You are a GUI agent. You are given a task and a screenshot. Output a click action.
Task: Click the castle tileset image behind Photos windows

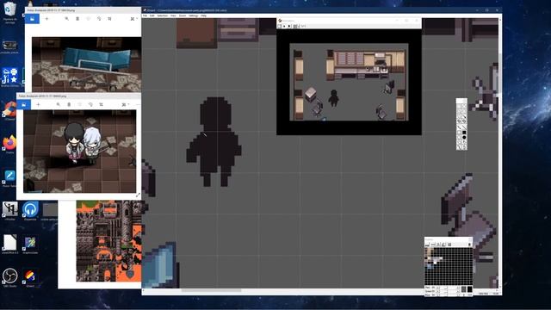(x=109, y=241)
